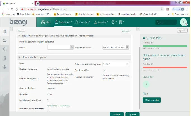Screen dimensions: 191x116
Task: Click the browser address bar URL
Action: [x=52, y=9]
